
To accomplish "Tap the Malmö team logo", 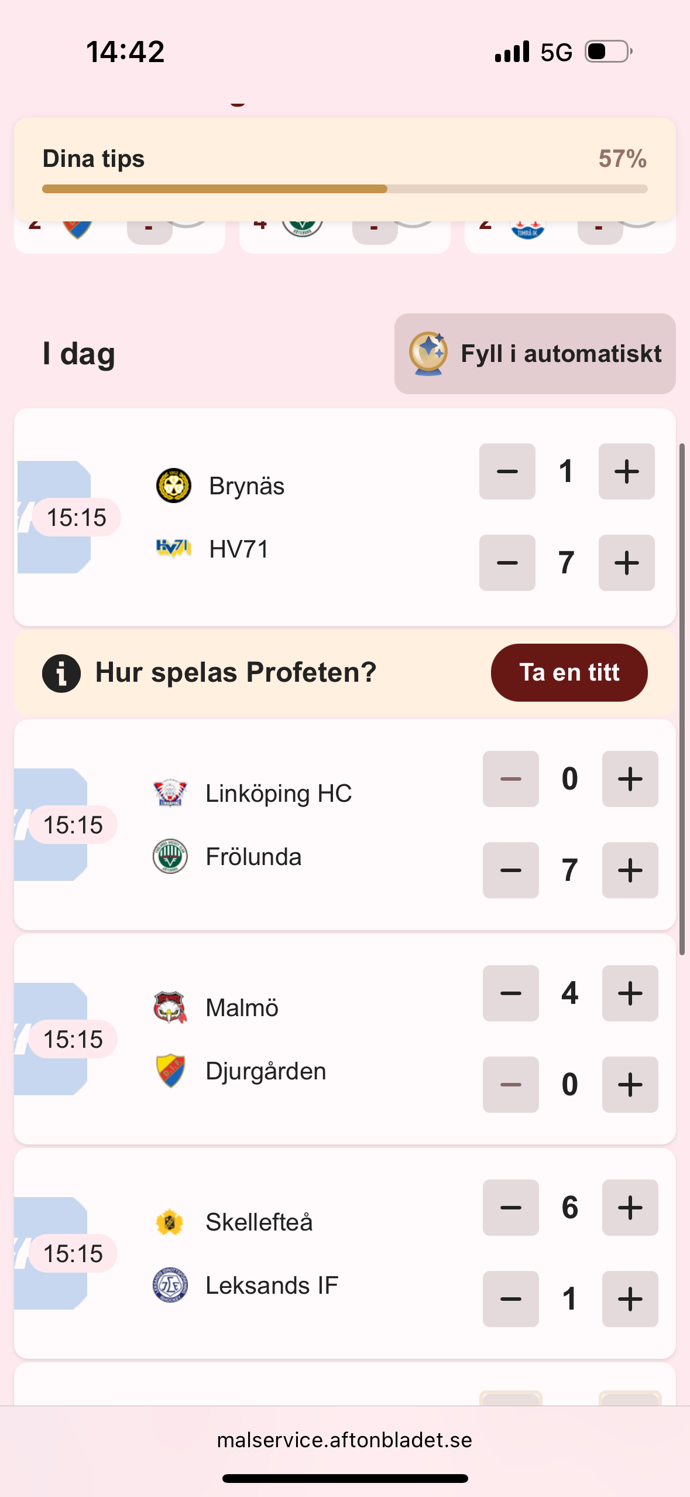I will pyautogui.click(x=170, y=1007).
